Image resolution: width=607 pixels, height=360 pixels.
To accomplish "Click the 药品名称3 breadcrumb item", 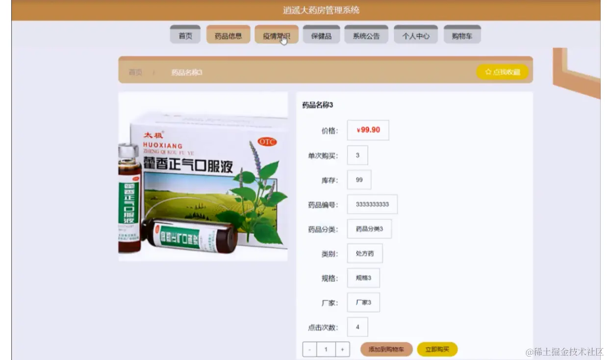I will point(187,72).
